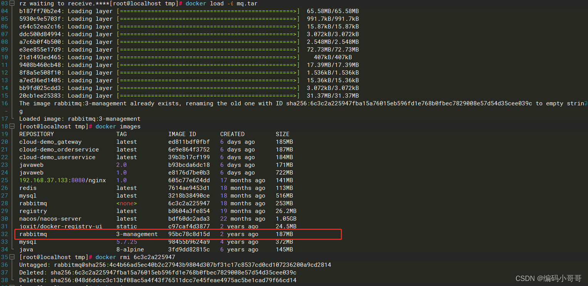The width and height of the screenshot is (588, 286).
Task: Click javaweb tag 2.0
Action: pyautogui.click(x=122, y=165)
